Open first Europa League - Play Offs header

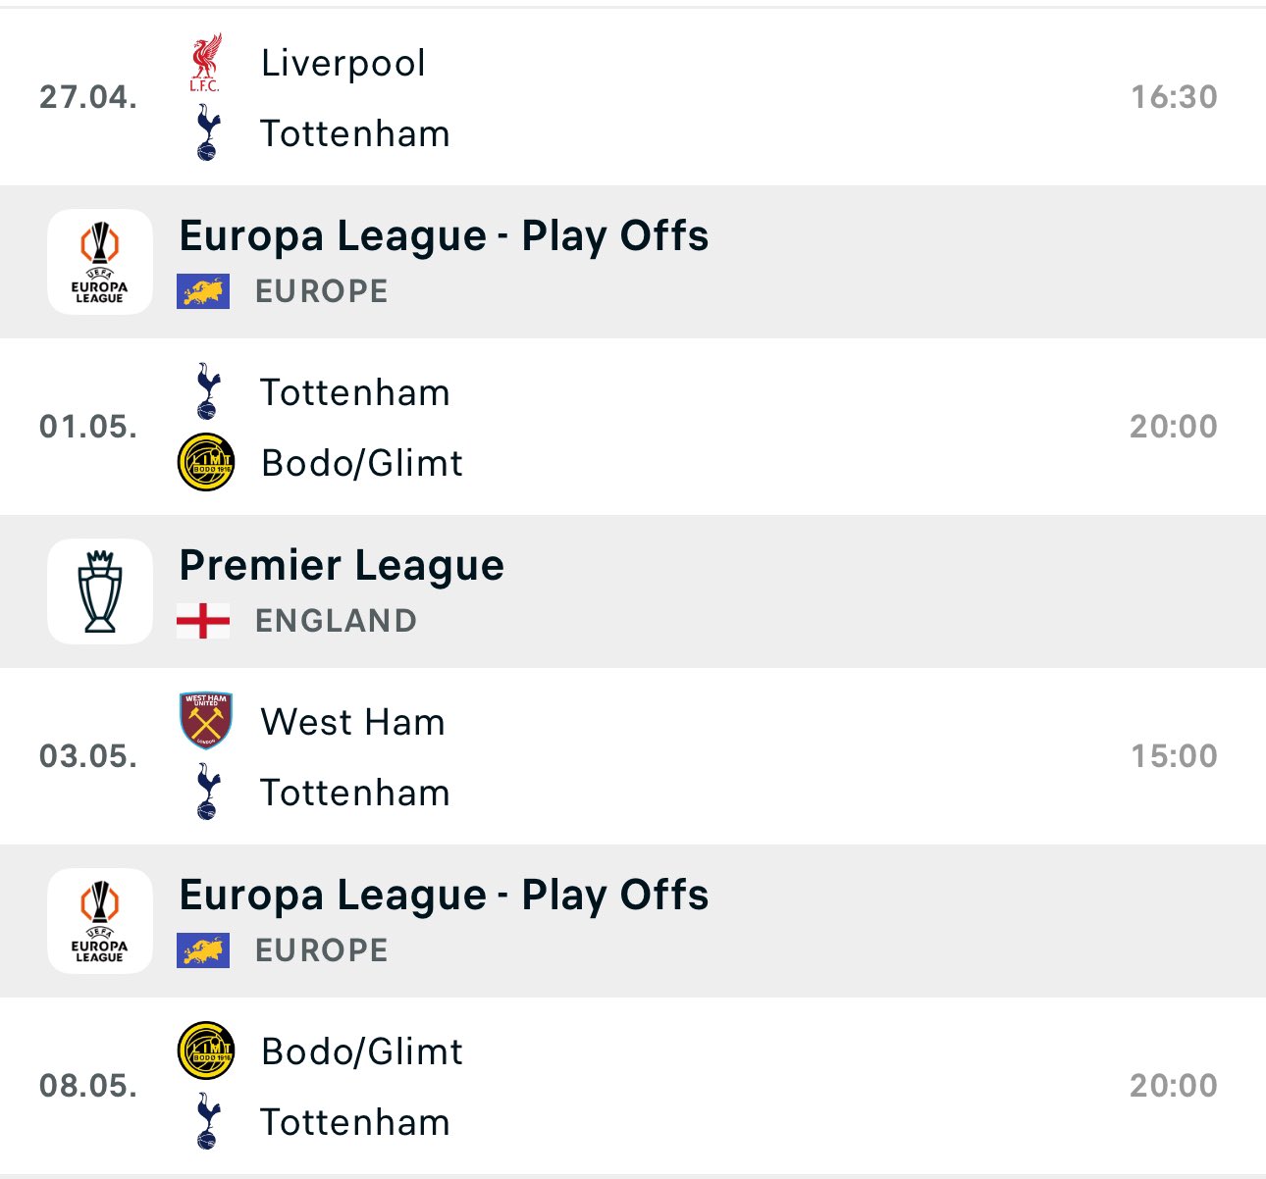[x=633, y=262]
